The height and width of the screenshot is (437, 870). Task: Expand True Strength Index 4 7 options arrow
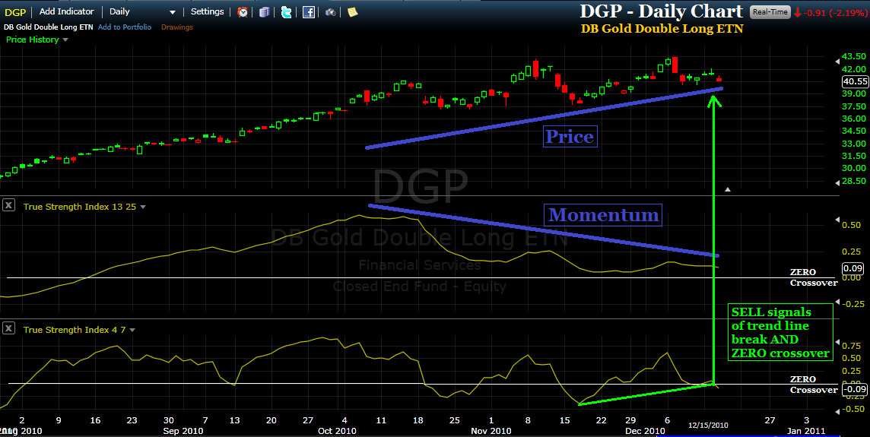coord(132,330)
